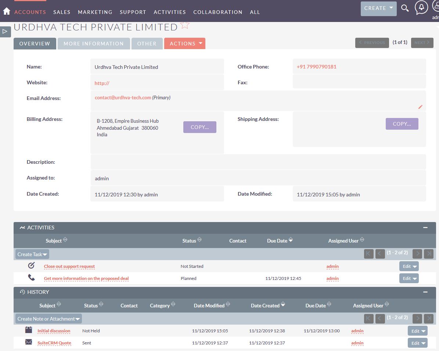Collapse the Activities subpanel
The height and width of the screenshot is (351, 439).
tap(425, 228)
